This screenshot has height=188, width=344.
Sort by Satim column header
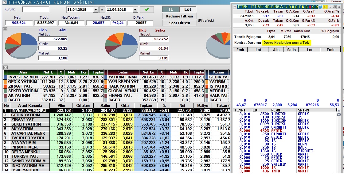tap(105, 106)
